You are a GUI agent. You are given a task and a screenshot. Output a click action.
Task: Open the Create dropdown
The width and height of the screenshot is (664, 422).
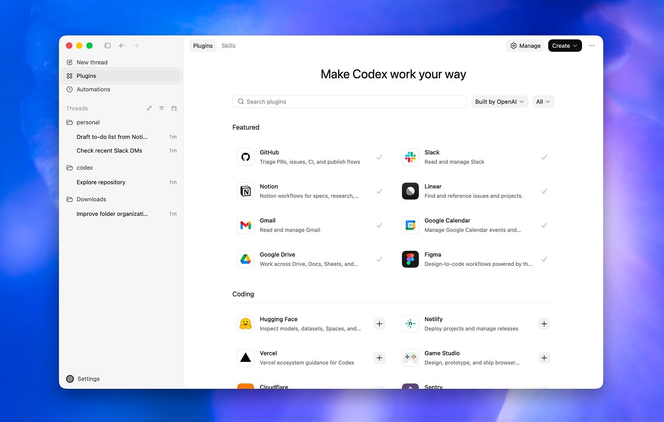pyautogui.click(x=565, y=46)
